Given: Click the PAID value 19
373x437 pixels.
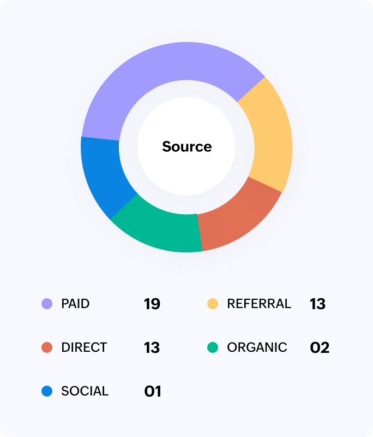Looking at the screenshot, I should click(x=152, y=304).
